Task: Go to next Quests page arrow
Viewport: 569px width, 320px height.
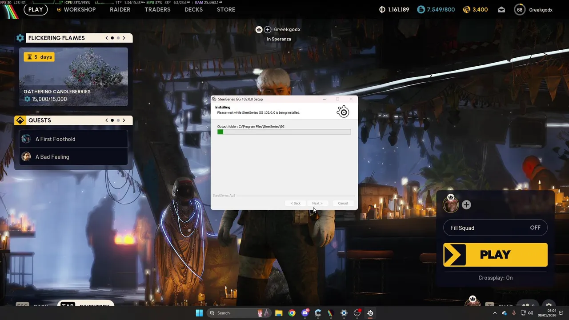Action: [x=124, y=120]
